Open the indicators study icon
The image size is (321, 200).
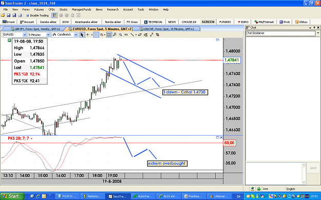[102, 35]
